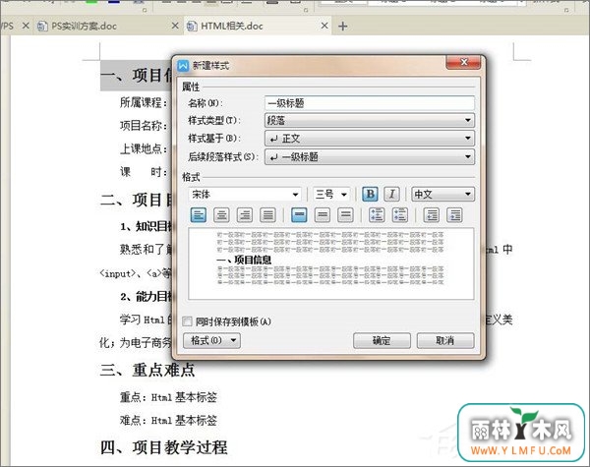Open the 样式基于 dropdown

pyautogui.click(x=370, y=139)
